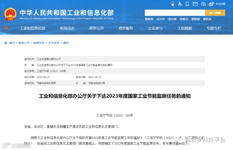233x150 pixels.
Task: Click the red 'e' icon beside navigation
Action: pyautogui.click(x=6, y=28)
